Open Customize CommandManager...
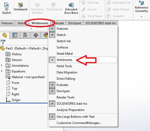Screen dimensions: 150x131 click(x=83, y=123)
